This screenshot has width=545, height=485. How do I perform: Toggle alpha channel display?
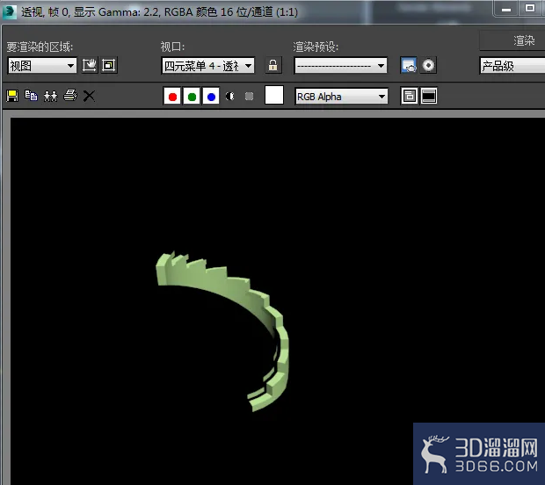click(229, 96)
